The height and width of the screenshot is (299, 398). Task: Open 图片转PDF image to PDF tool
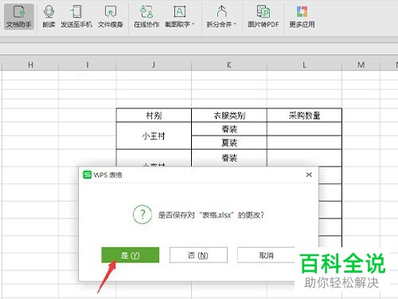pyautogui.click(x=263, y=17)
